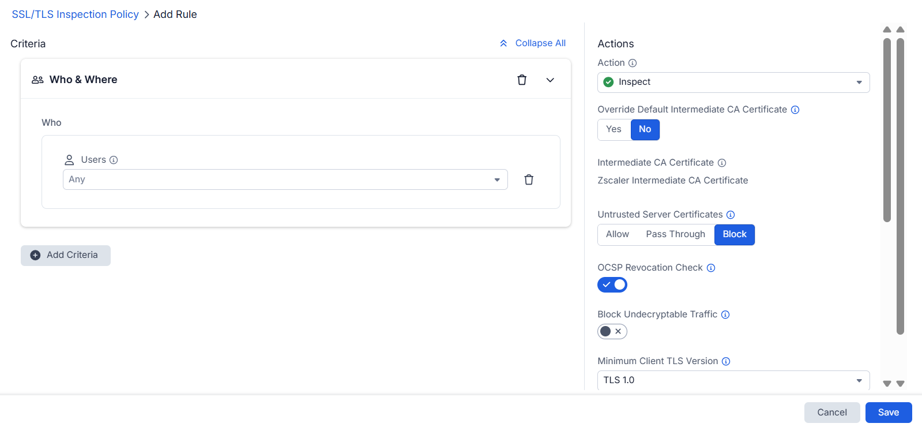
Task: Open the Action dropdown set to Inspect
Action: pos(733,83)
